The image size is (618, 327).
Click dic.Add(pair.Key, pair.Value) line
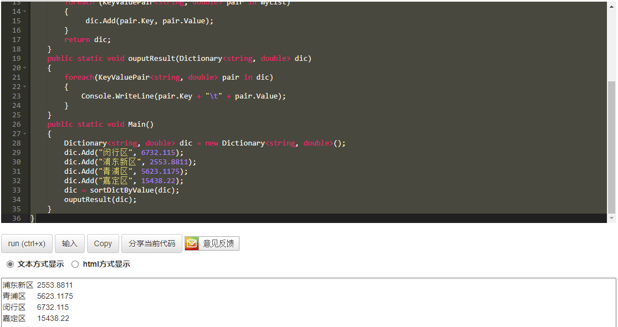[x=150, y=21]
